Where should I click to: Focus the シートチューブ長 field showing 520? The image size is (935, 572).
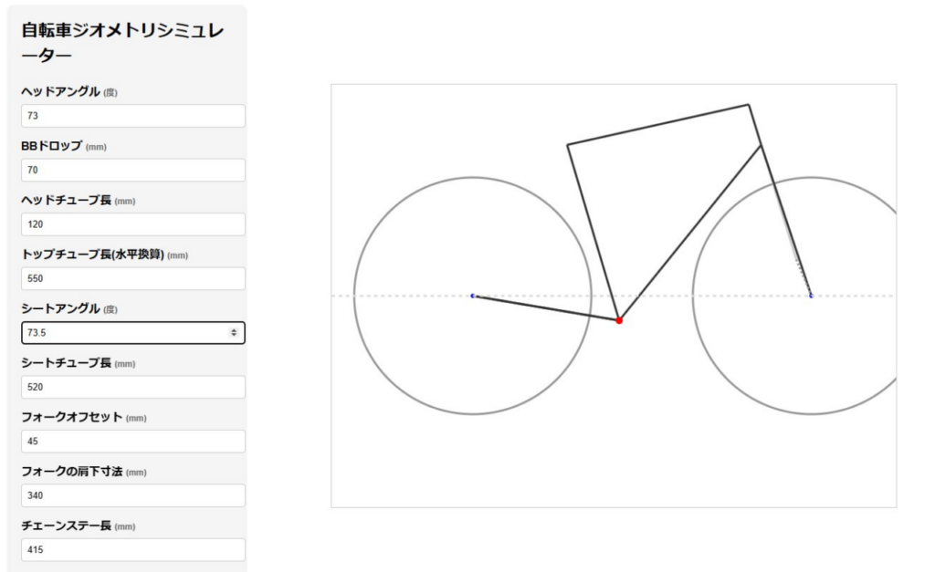[132, 387]
